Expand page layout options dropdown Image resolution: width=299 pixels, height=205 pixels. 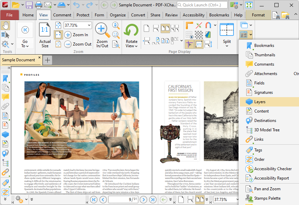pyautogui.click(x=181, y=40)
